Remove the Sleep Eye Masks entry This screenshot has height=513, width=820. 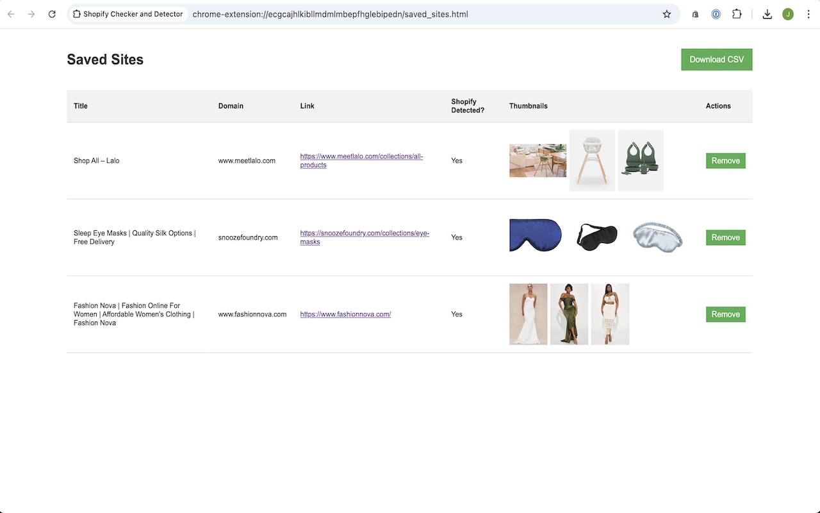[x=725, y=237]
